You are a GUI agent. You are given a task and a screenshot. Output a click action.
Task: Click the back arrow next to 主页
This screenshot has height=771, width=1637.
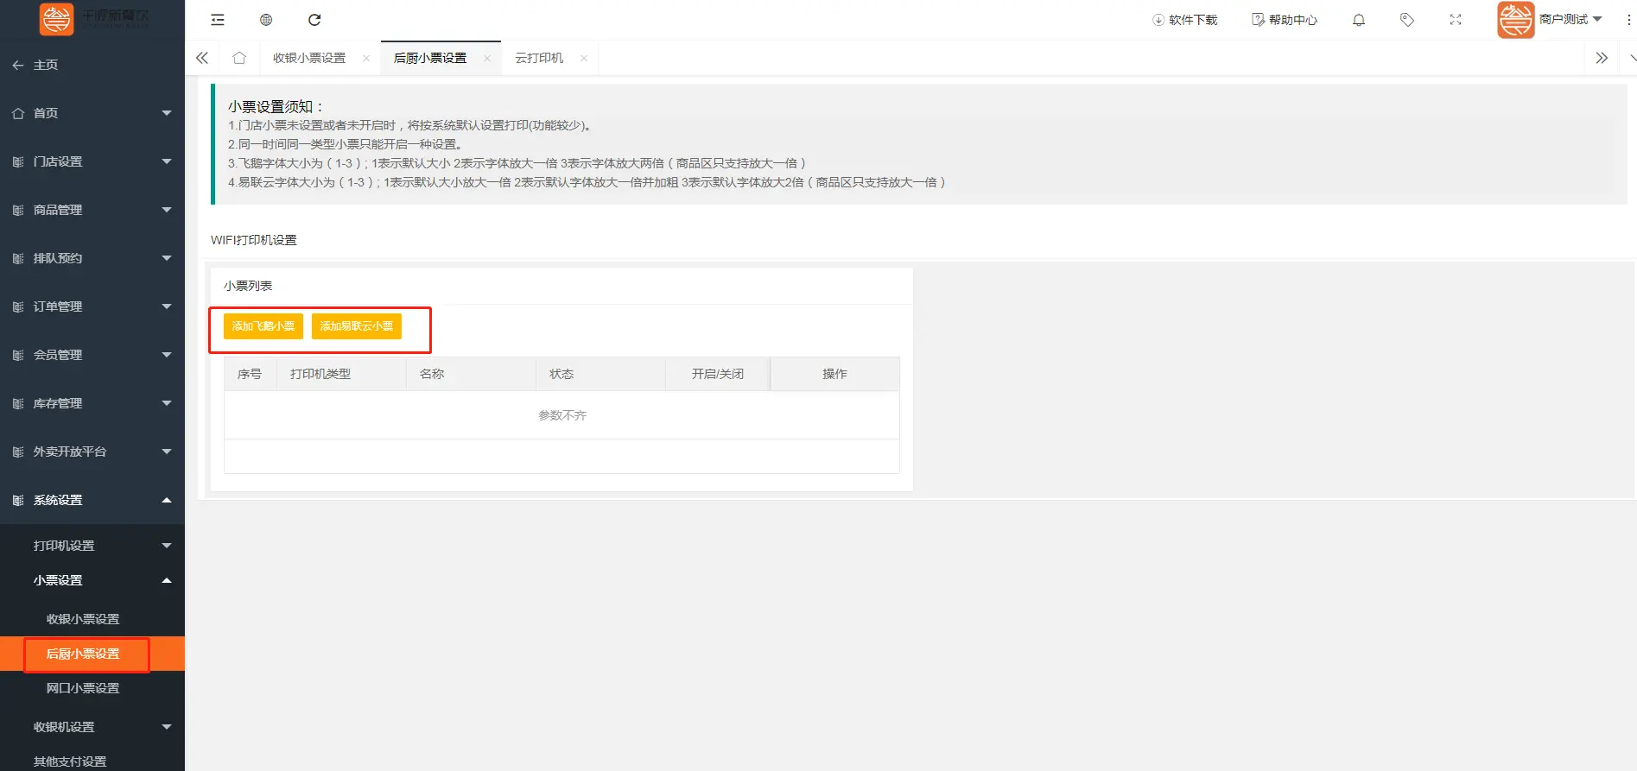click(18, 65)
